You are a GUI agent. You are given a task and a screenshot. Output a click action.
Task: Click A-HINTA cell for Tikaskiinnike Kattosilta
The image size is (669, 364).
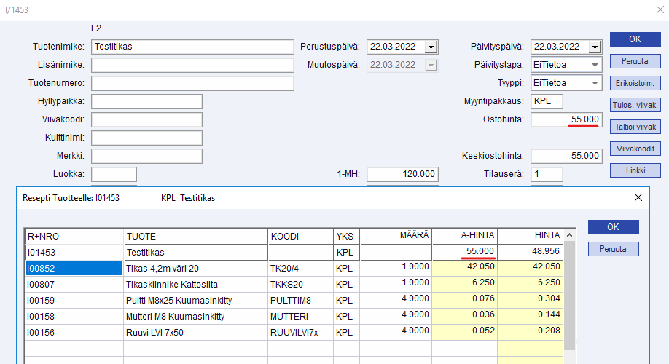tap(465, 284)
